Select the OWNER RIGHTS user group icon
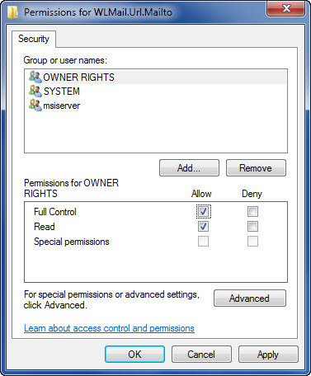Image resolution: width=311 pixels, height=376 pixels. (35, 77)
